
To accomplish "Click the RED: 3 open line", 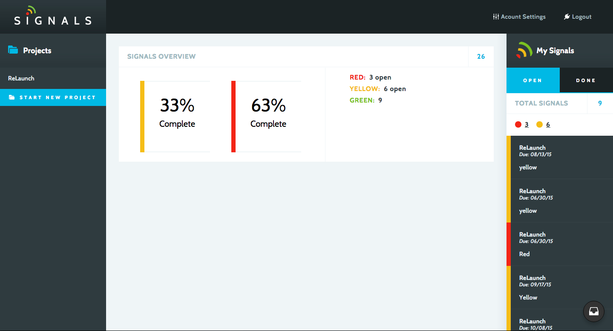I will coord(370,77).
